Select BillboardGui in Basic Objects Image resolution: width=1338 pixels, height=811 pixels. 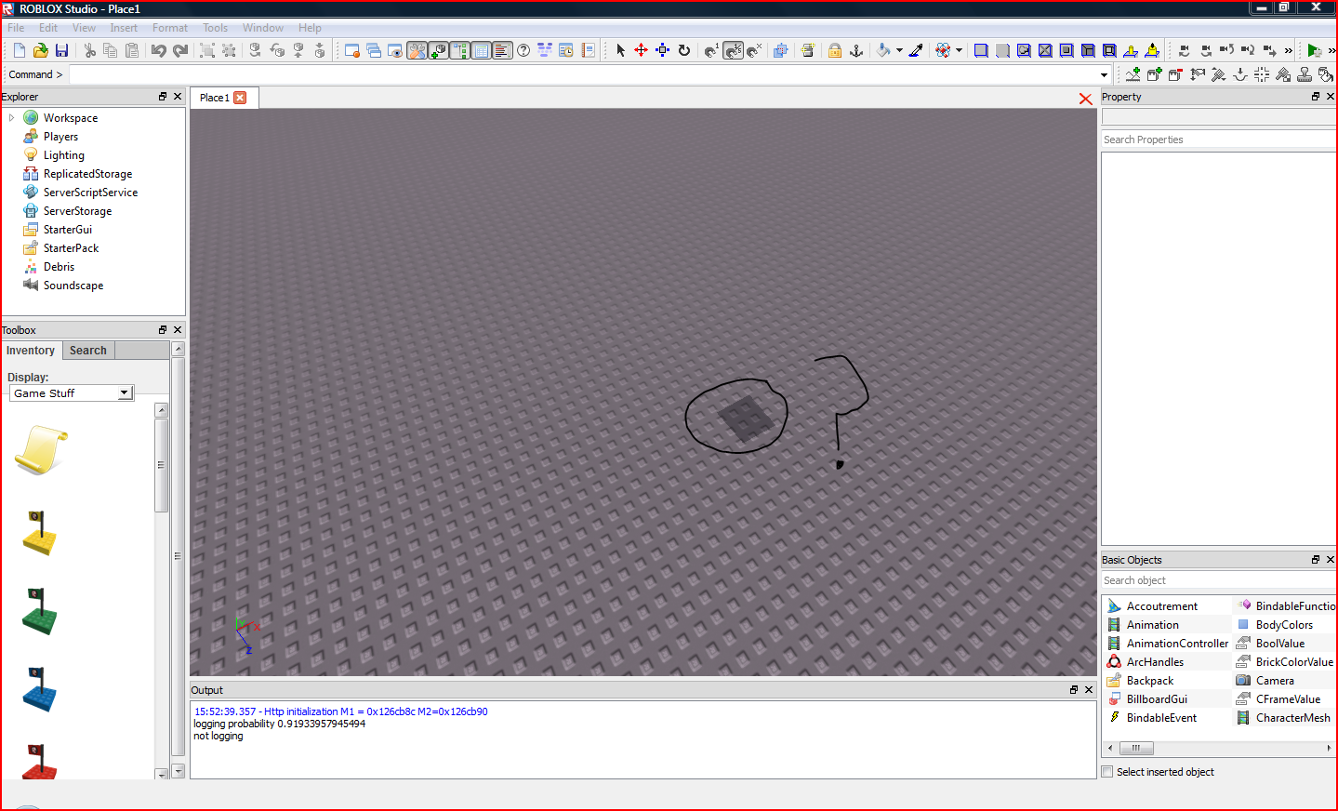click(1157, 699)
